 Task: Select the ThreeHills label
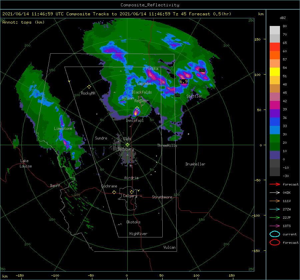point(167,145)
